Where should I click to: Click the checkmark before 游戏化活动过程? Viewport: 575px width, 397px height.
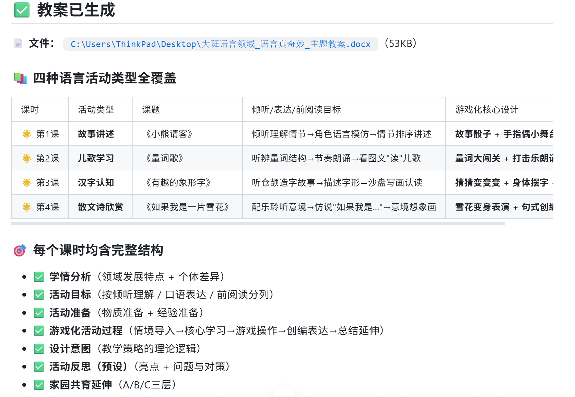coord(39,330)
